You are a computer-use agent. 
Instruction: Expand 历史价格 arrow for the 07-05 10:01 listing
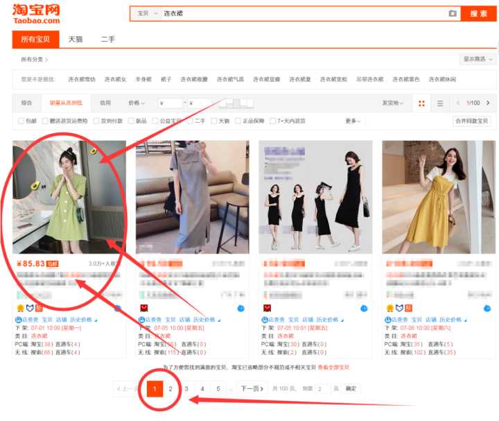click(x=342, y=320)
